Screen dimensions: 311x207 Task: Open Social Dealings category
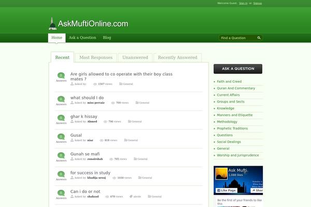point(229,142)
